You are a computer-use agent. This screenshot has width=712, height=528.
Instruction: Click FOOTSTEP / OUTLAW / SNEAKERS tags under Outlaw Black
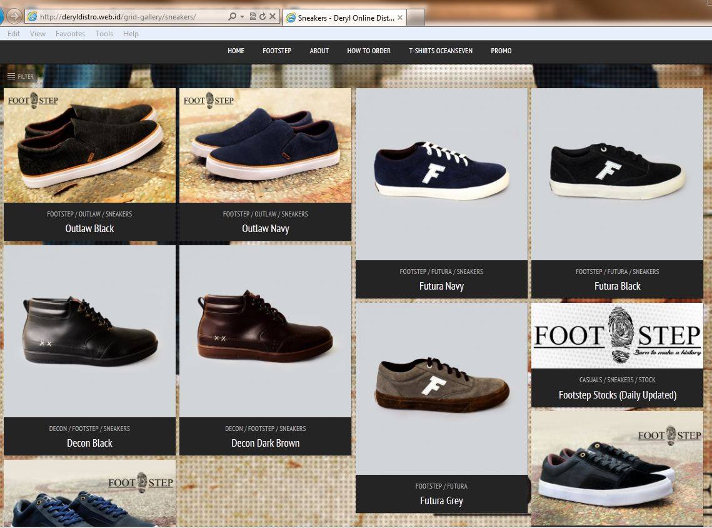pos(89,214)
